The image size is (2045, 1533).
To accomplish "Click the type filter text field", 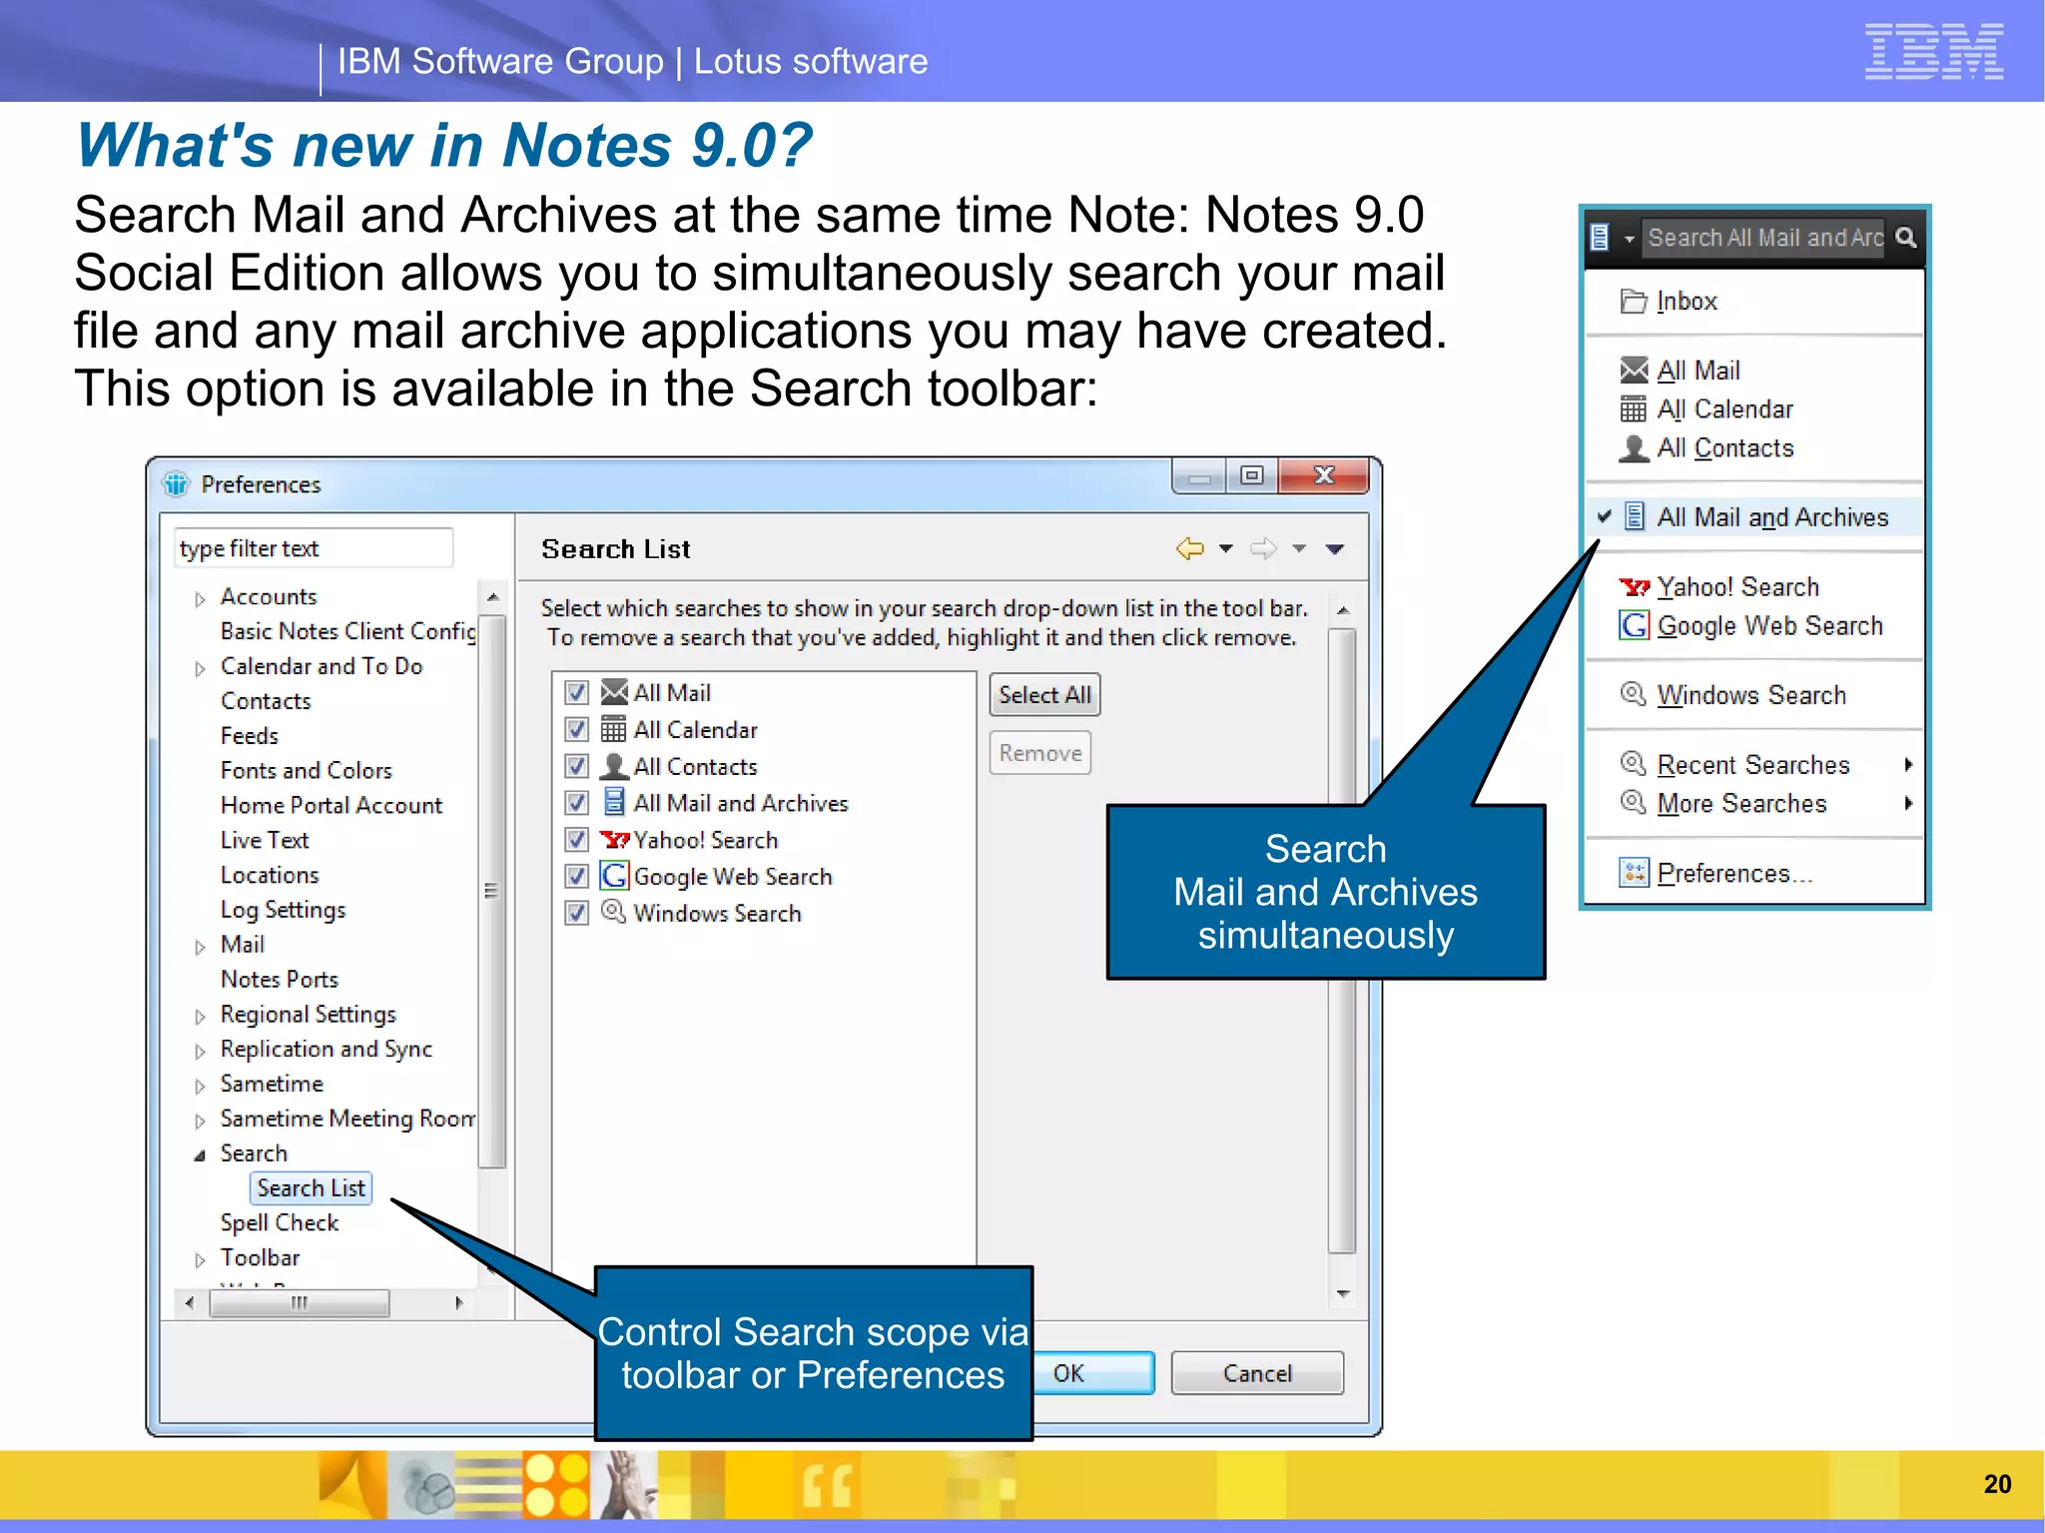I will (313, 548).
